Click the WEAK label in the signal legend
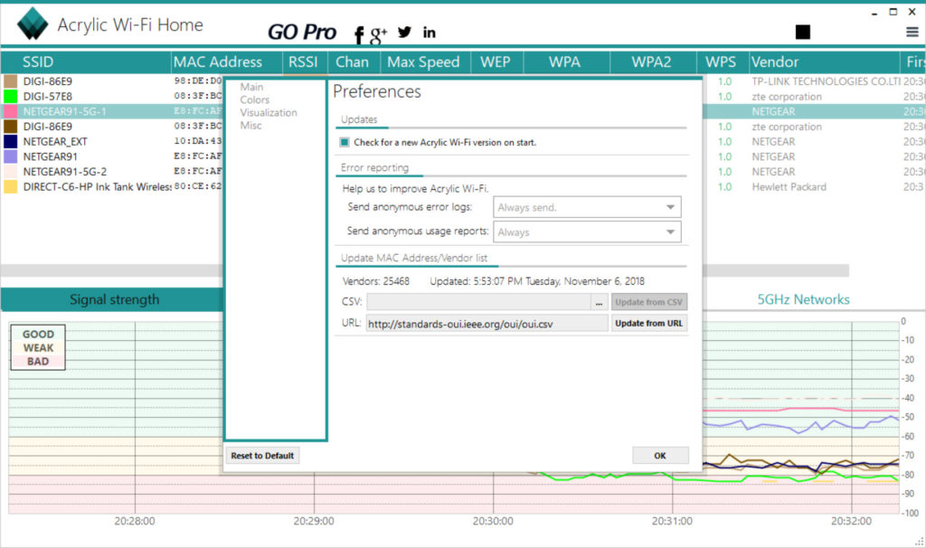The width and height of the screenshot is (926, 548). point(38,348)
